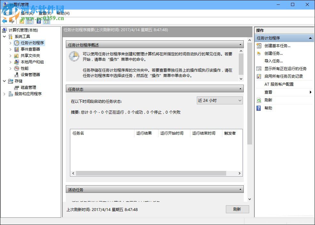
Task: Collapse the 任务计划程序概述 section
Action: pos(241,44)
